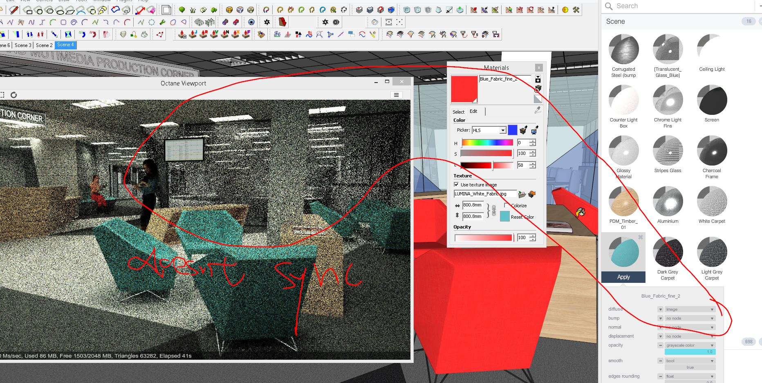Click the blue color swatch beside Picker

pos(512,130)
